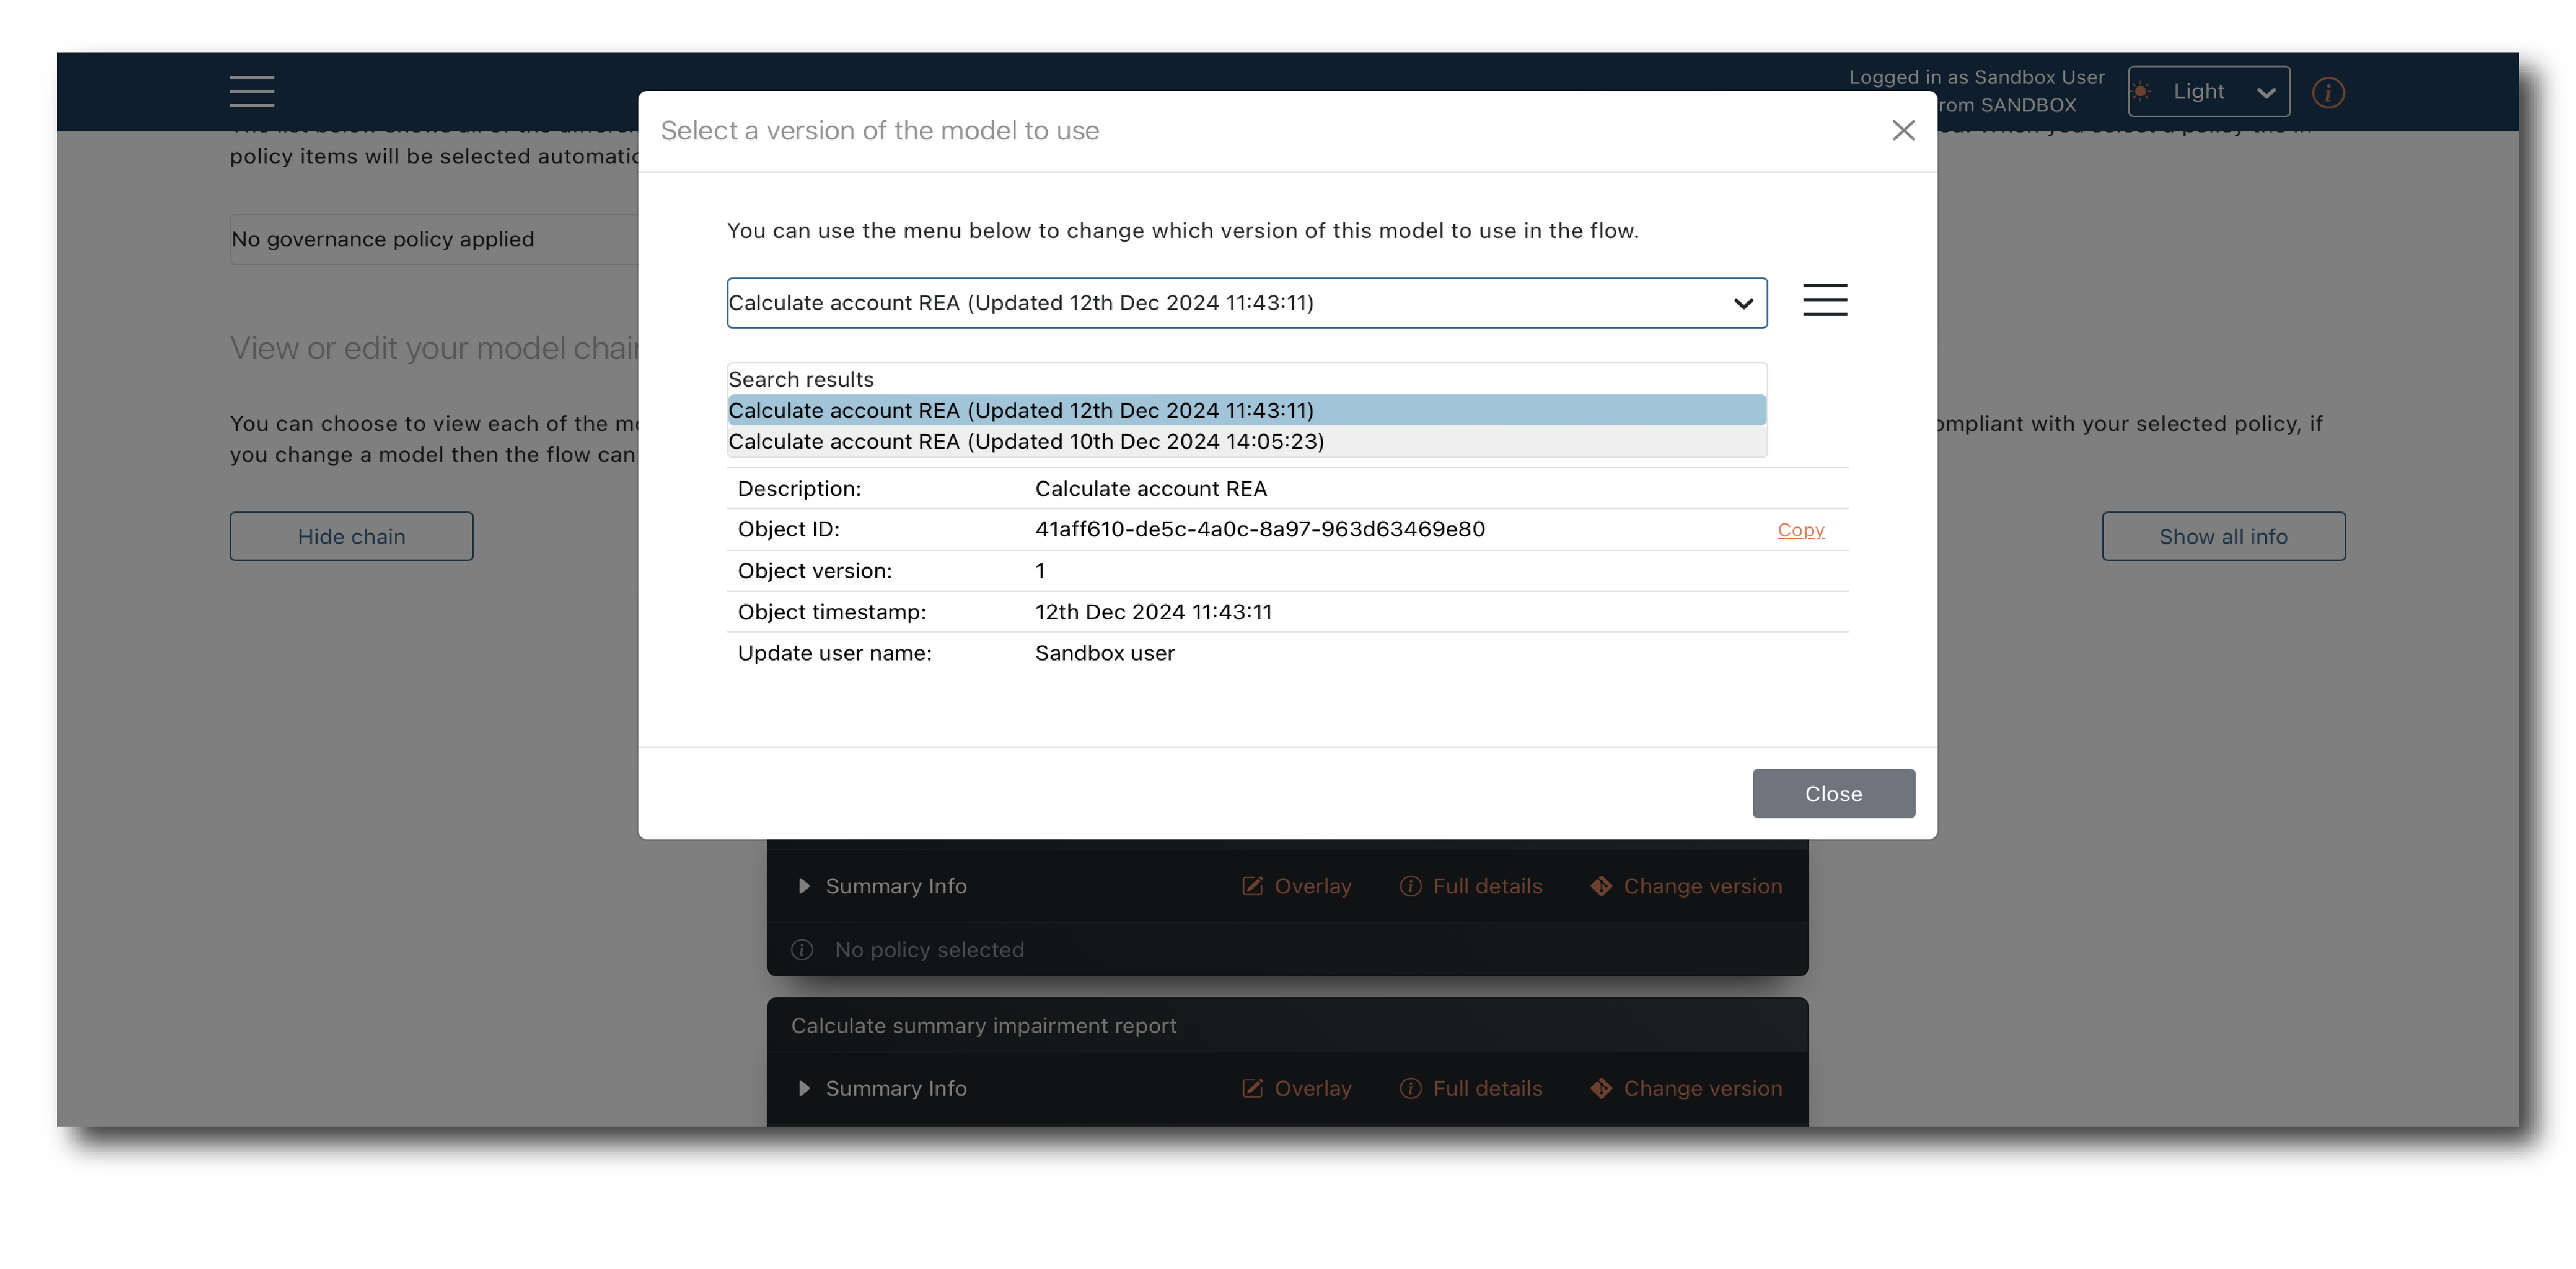The image size is (2576, 1269).
Task: Select version updated 10th Dec 2024
Action: tap(1025, 441)
